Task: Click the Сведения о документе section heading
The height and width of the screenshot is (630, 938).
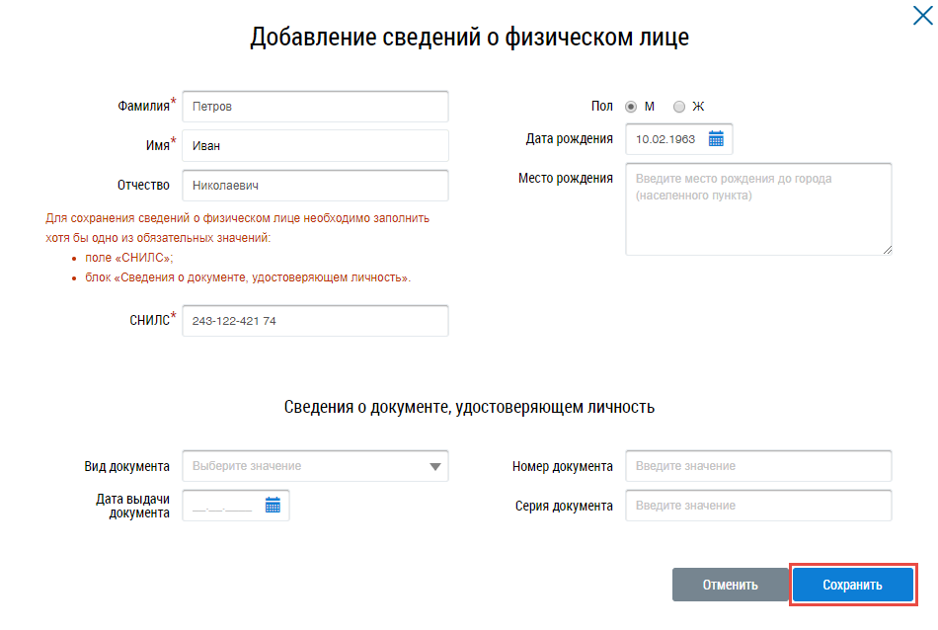Action: (x=469, y=407)
